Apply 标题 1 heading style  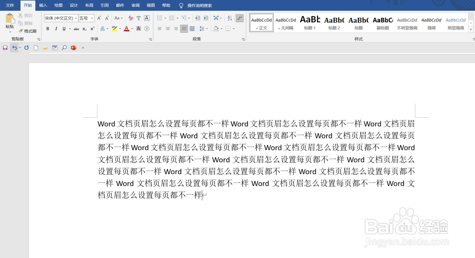(x=310, y=23)
